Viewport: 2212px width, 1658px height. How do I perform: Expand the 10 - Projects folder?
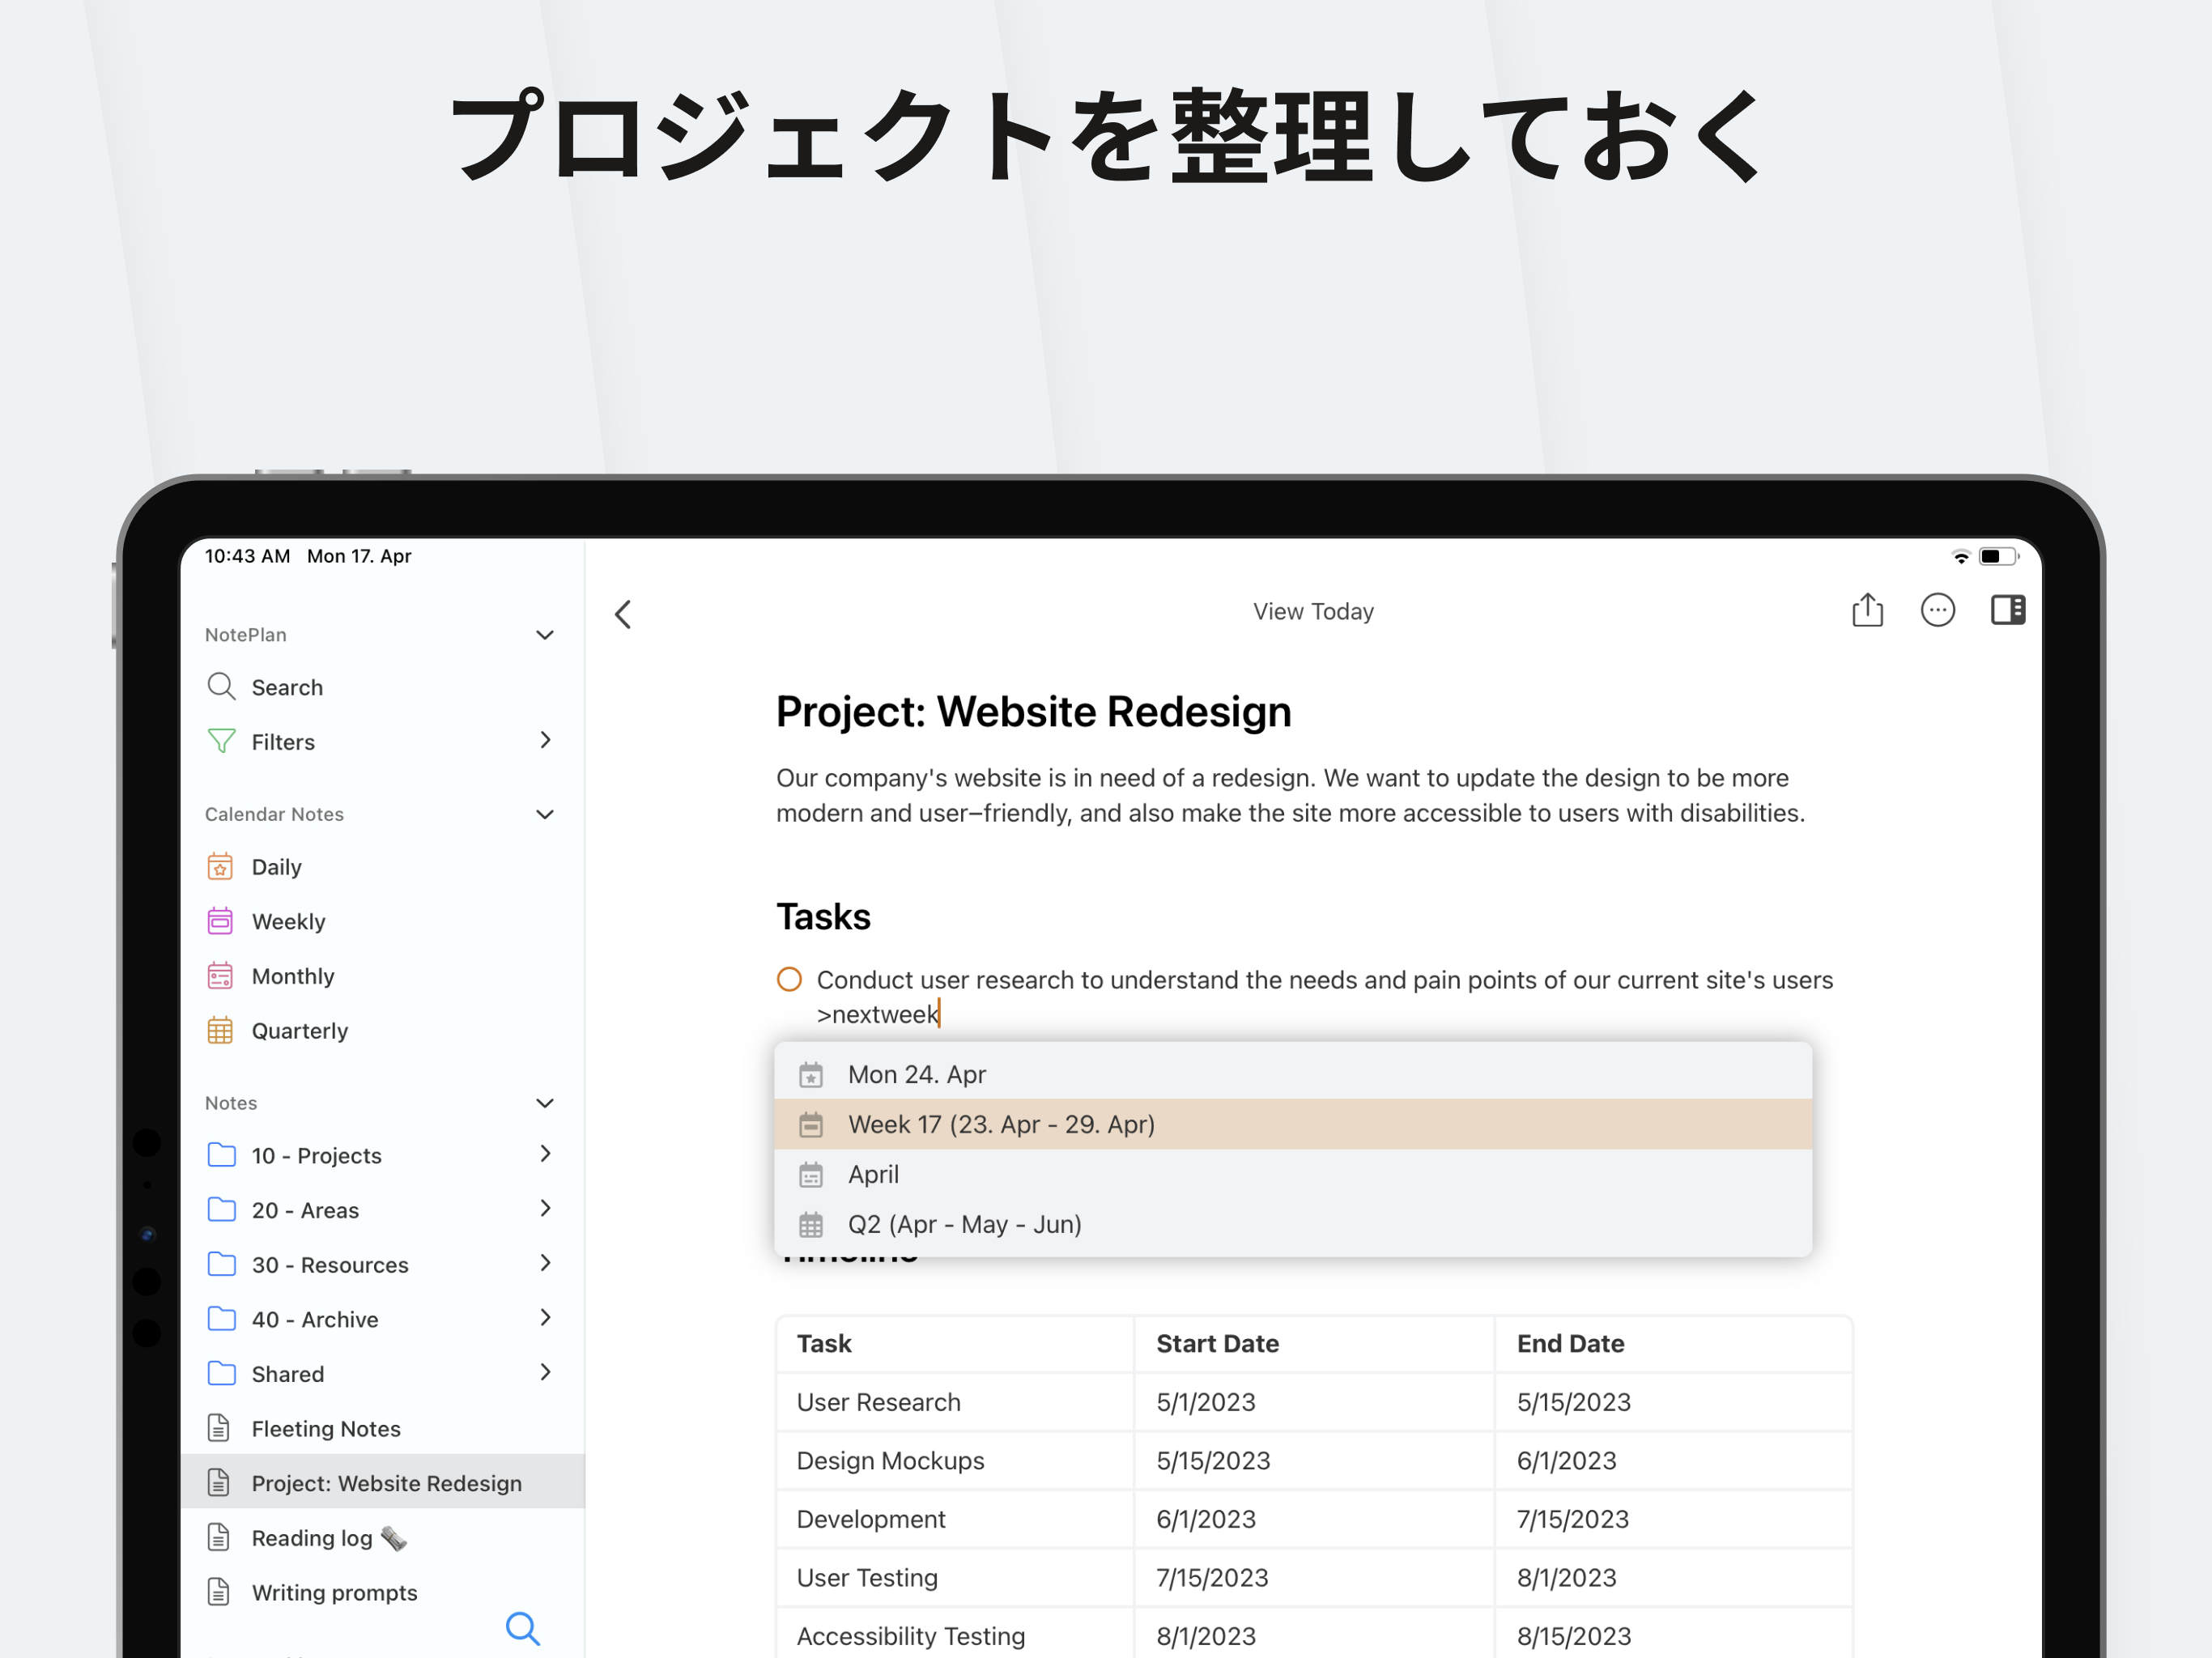(545, 1154)
